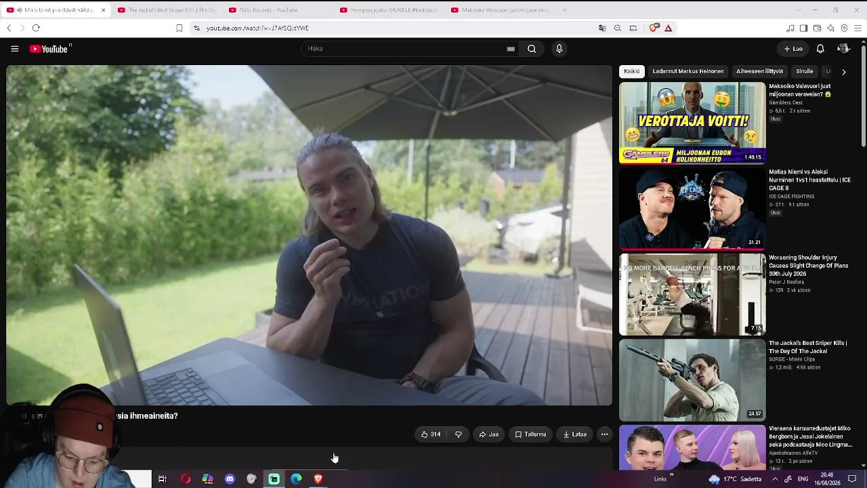Open a new browser tab with plus
This screenshot has height=488, width=867.
point(564,10)
